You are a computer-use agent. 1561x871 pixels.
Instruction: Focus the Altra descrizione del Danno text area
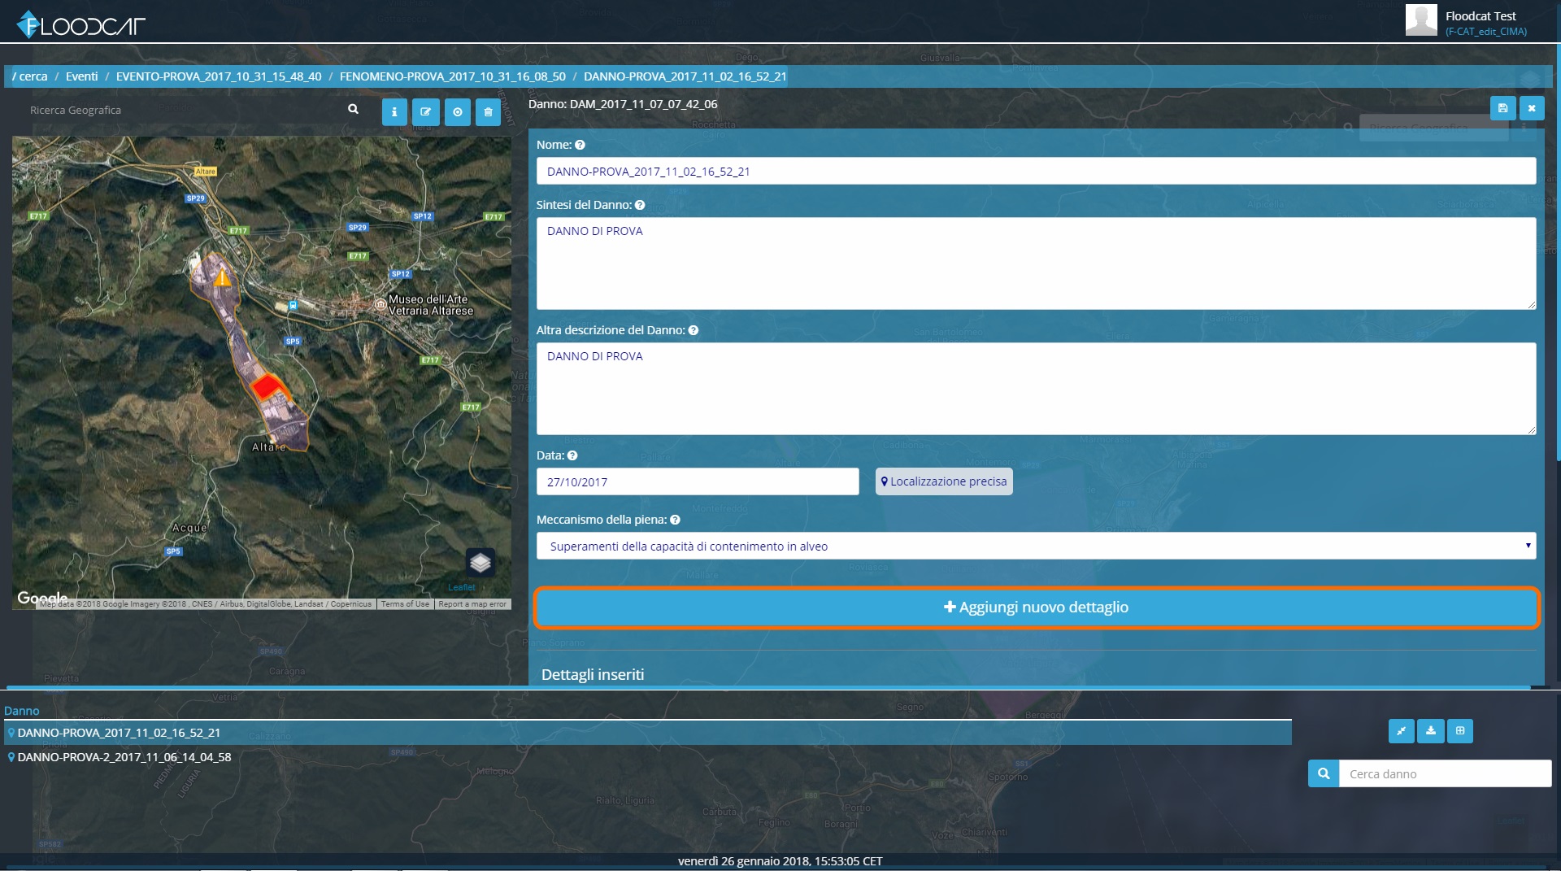1036,389
